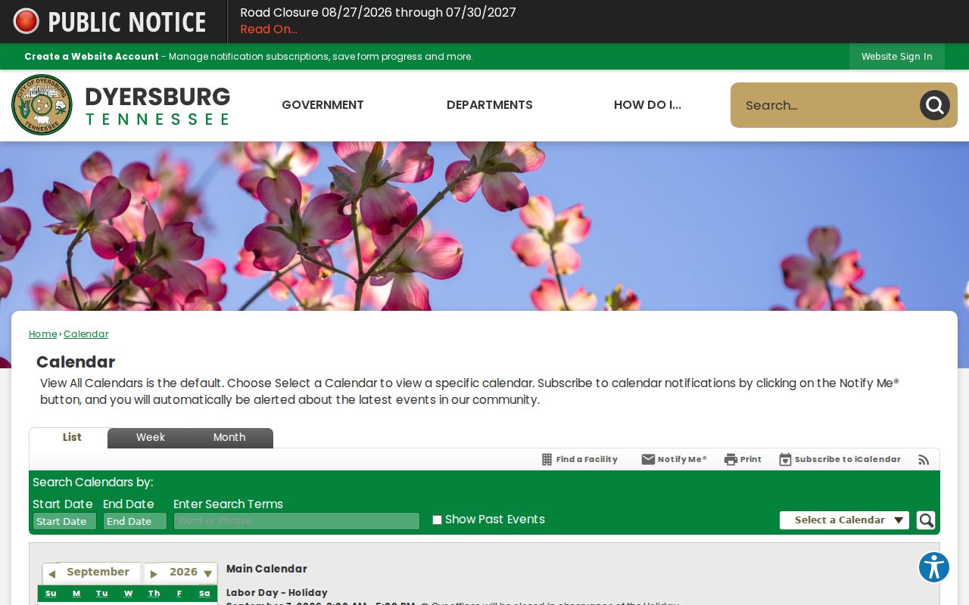Click the magnifier search button in header
The width and height of the screenshot is (969, 605).
pyautogui.click(x=934, y=105)
